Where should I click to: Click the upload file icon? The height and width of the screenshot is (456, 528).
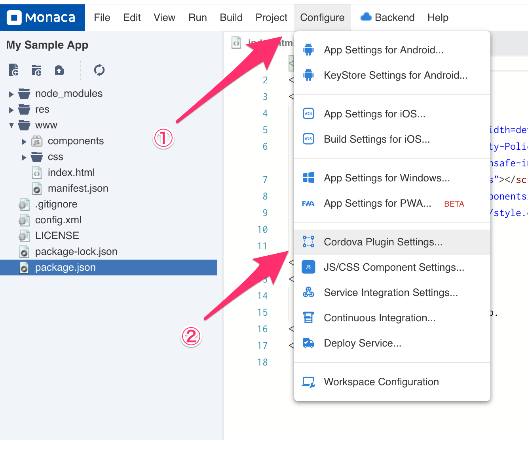pyautogui.click(x=59, y=70)
